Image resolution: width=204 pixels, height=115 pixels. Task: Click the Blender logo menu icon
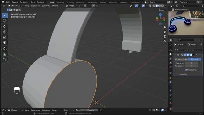(3, 2)
